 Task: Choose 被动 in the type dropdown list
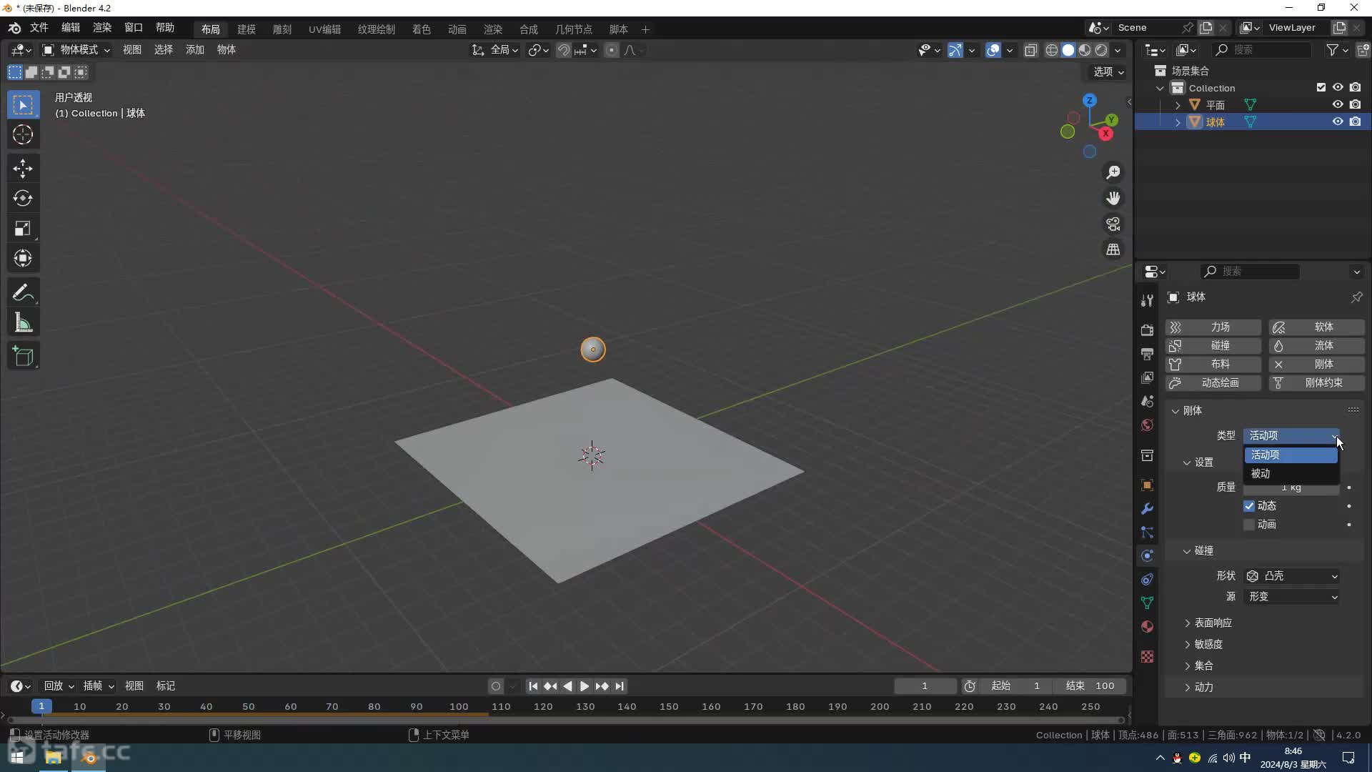[x=1291, y=474]
